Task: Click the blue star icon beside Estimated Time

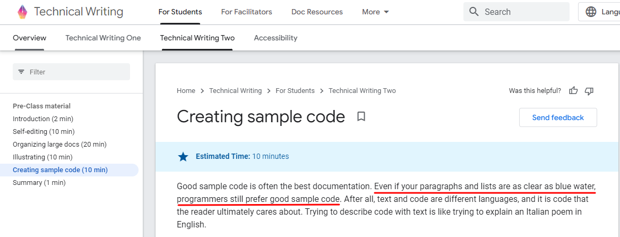Action: point(183,157)
